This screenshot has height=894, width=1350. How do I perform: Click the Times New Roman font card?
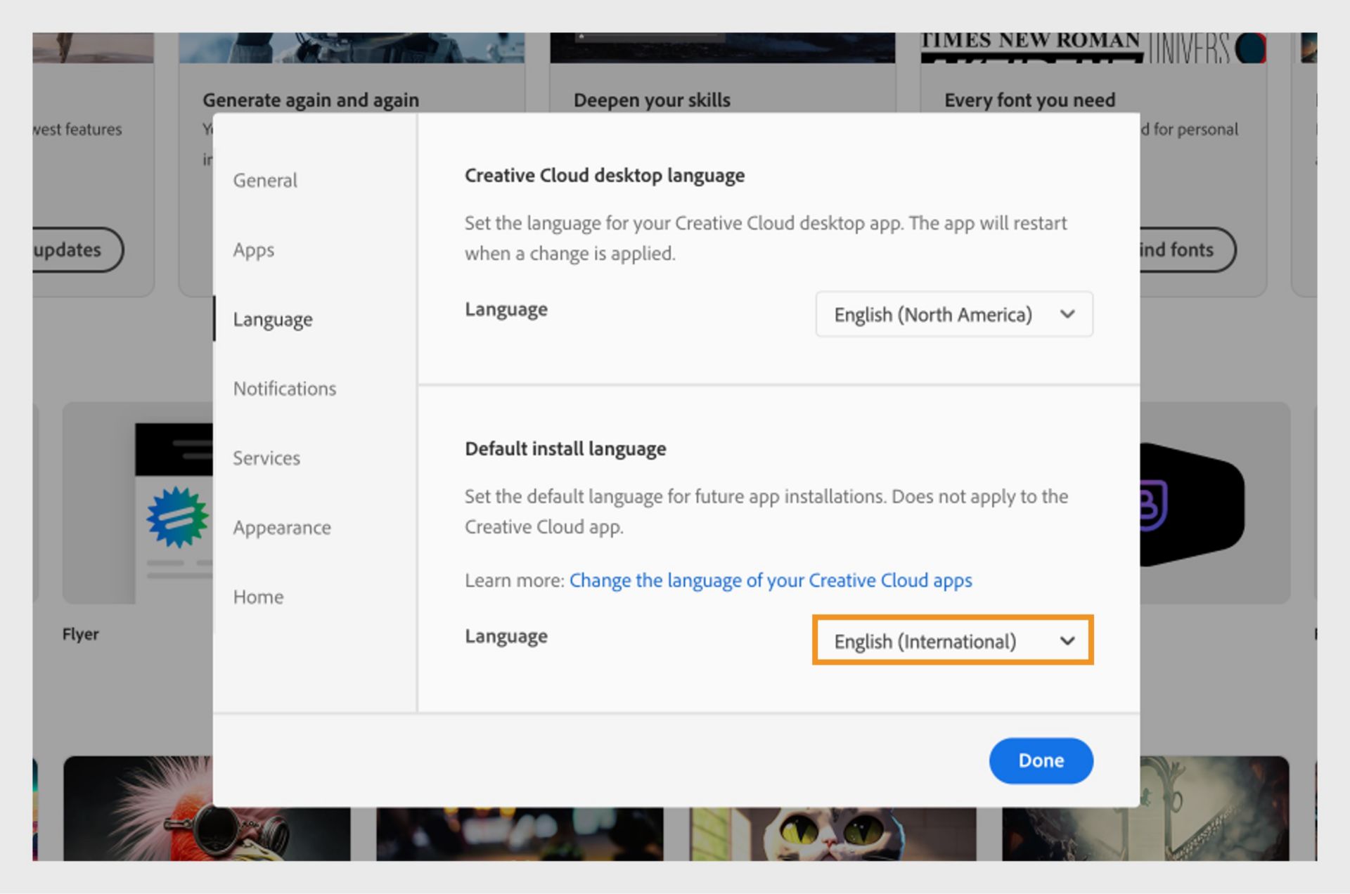(x=1029, y=42)
